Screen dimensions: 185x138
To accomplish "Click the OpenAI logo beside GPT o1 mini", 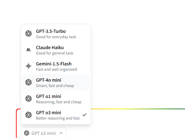I will click(x=28, y=99).
